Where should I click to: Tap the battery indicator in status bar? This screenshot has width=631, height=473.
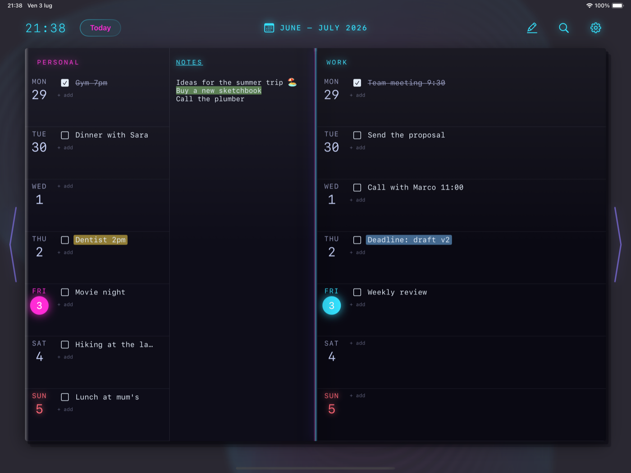(x=618, y=5)
